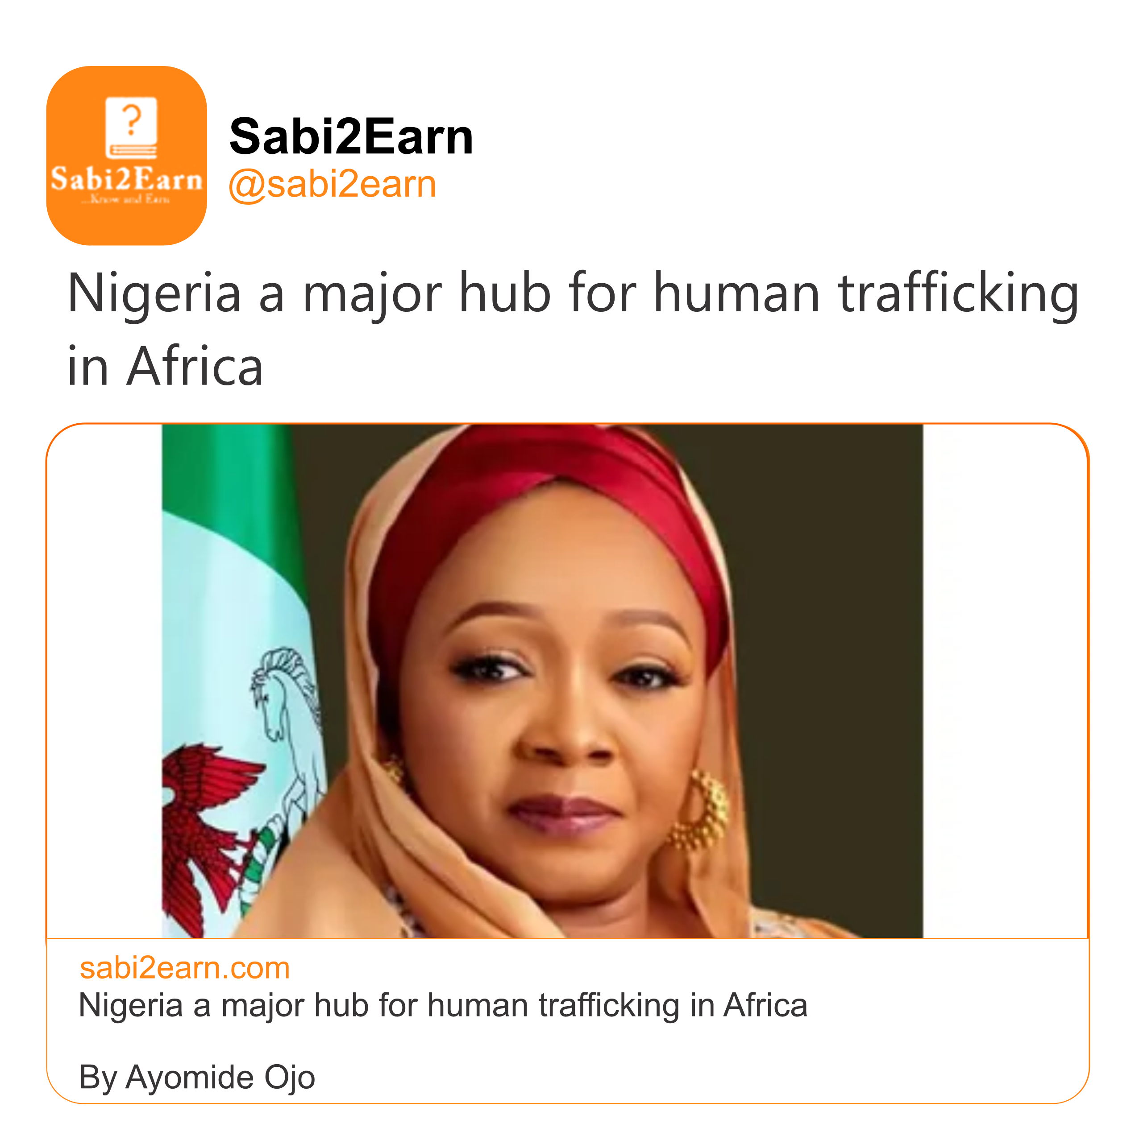Visit the sabi2earn.com domain link
This screenshot has height=1144, width=1135.
coord(184,968)
